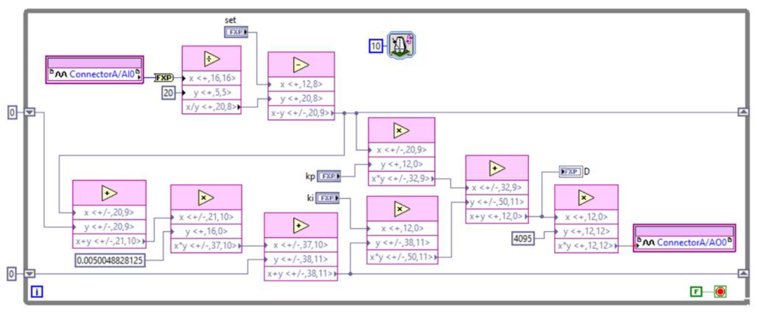Select the ConnectorA/AI0 input node
The height and width of the screenshot is (313, 757).
point(94,71)
